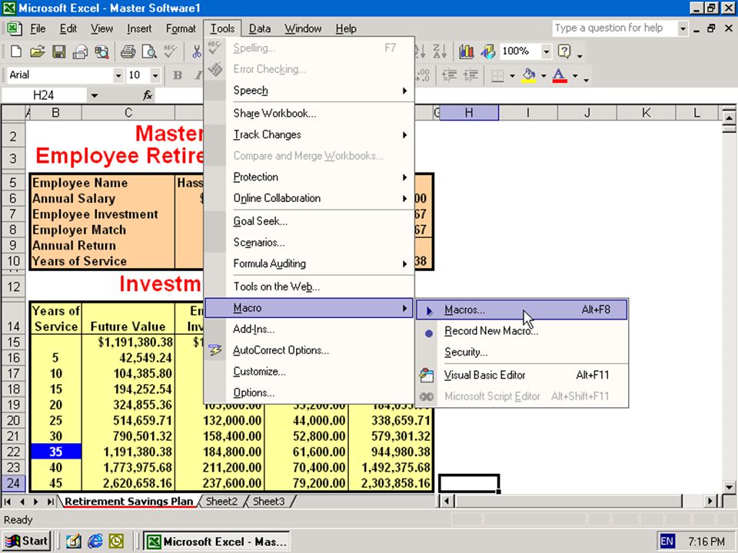Launch Internet Explorer from quick launch
The height and width of the screenshot is (553, 738).
95,541
